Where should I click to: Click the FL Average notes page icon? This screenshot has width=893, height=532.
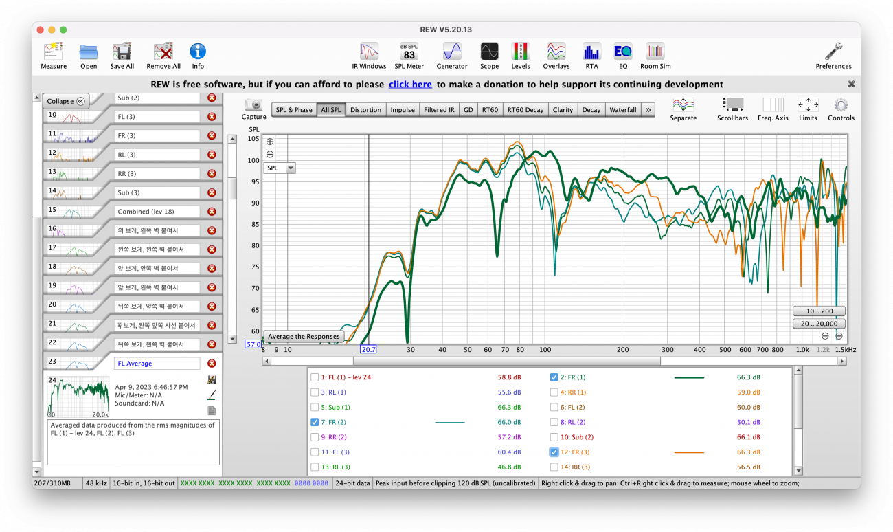pyautogui.click(x=212, y=410)
